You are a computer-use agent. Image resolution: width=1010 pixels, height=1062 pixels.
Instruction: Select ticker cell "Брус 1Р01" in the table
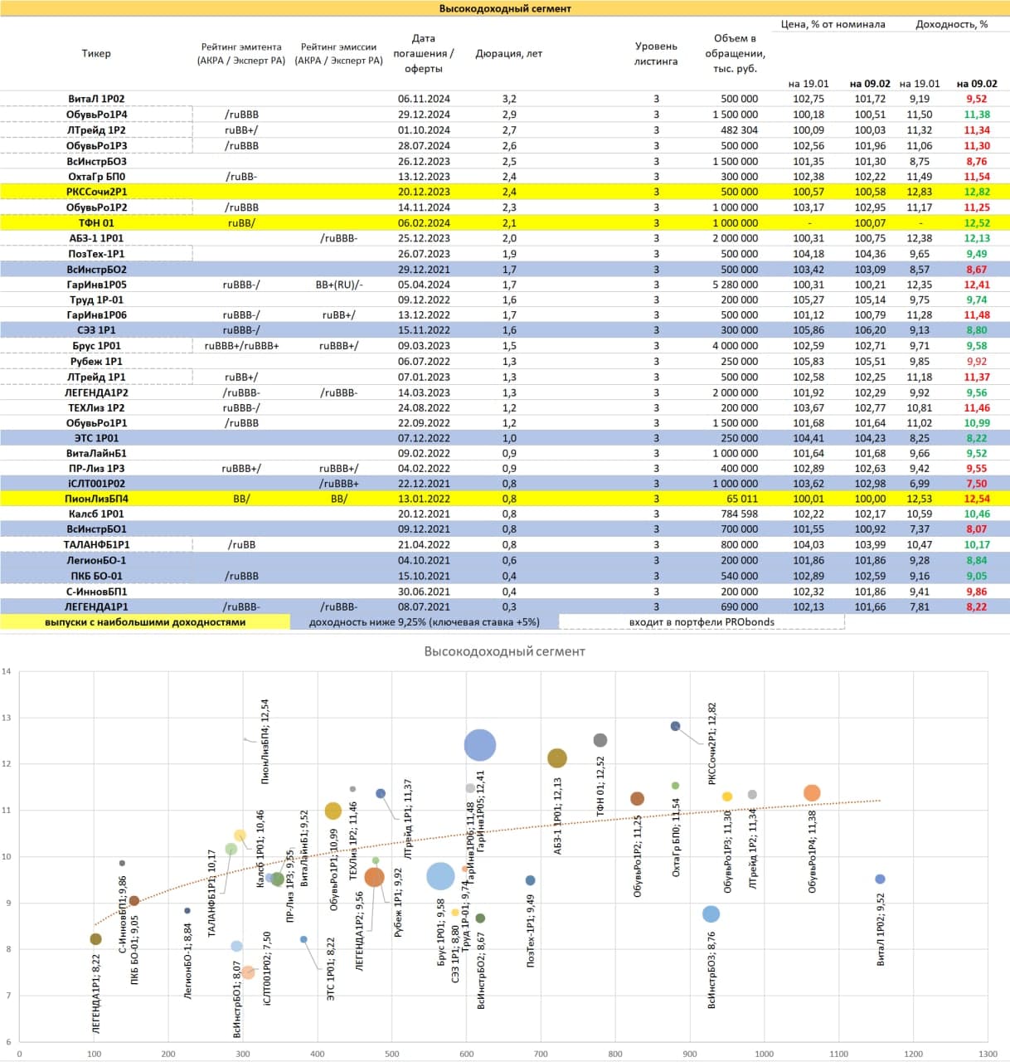(x=96, y=346)
